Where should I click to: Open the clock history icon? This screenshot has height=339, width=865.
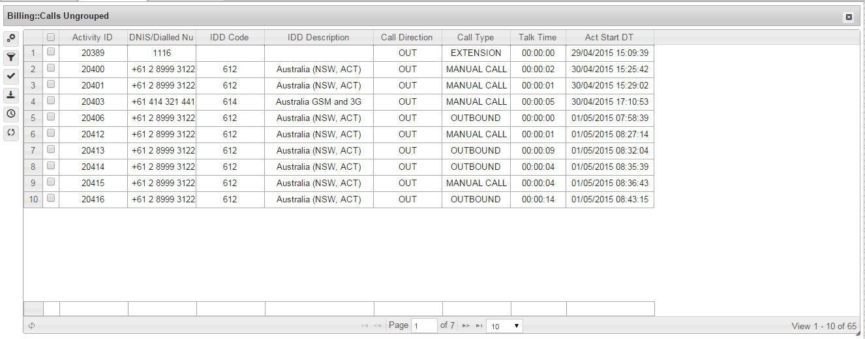11,114
